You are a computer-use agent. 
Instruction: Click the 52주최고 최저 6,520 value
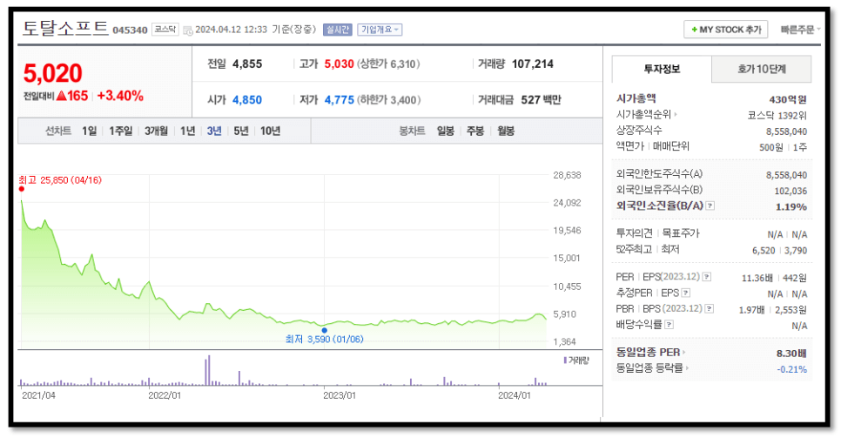(x=764, y=250)
